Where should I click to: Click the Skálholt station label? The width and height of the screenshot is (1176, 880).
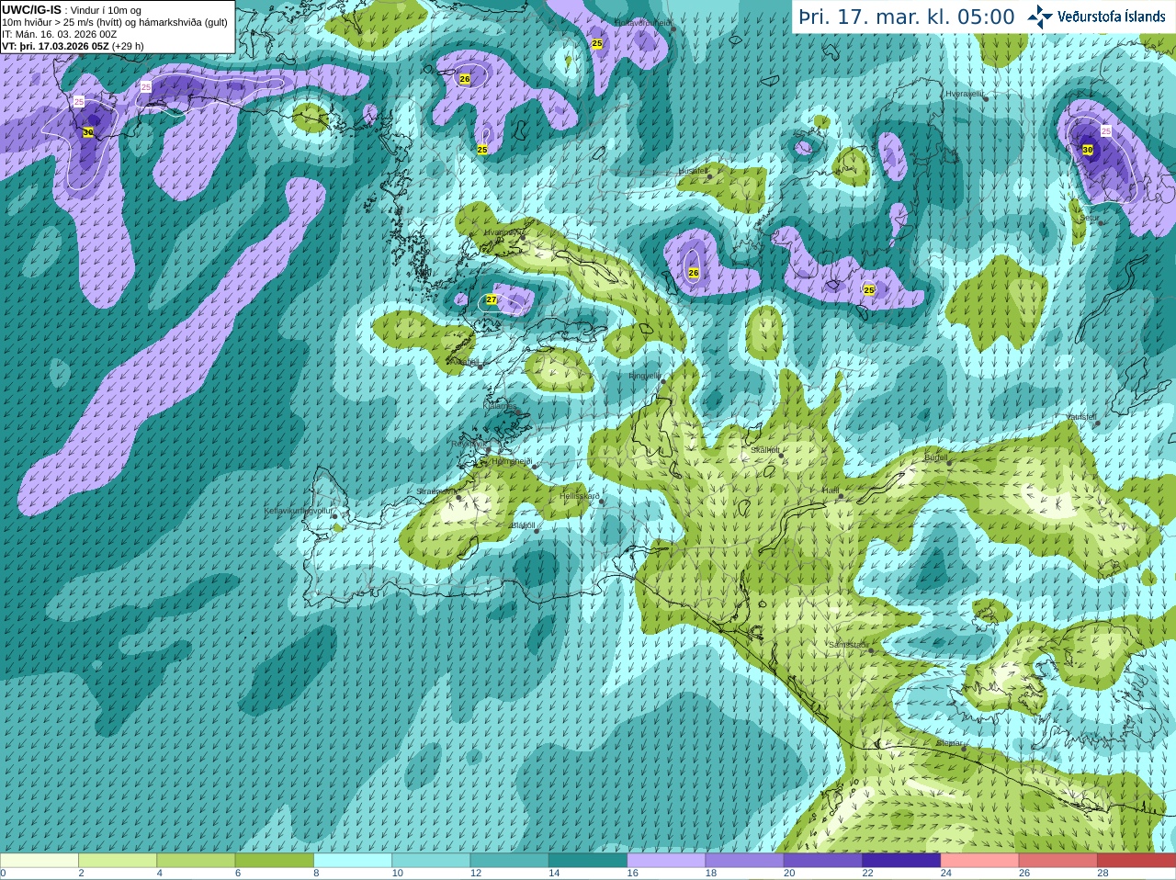765,450
